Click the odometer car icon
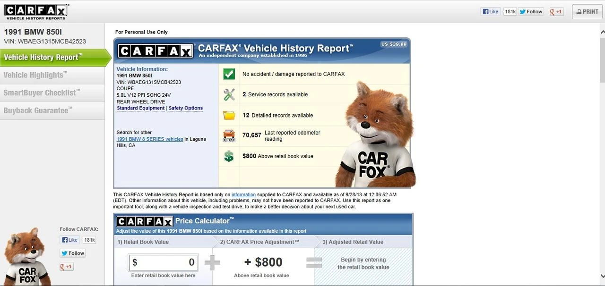This screenshot has width=605, height=286. pos(229,136)
